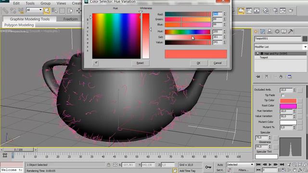Image resolution: width=308 pixels, height=173 pixels.
Task: Play the animation
Action: pos(270,164)
